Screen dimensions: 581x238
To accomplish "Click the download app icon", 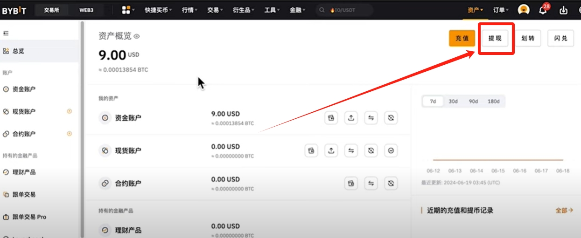I will tap(564, 10).
